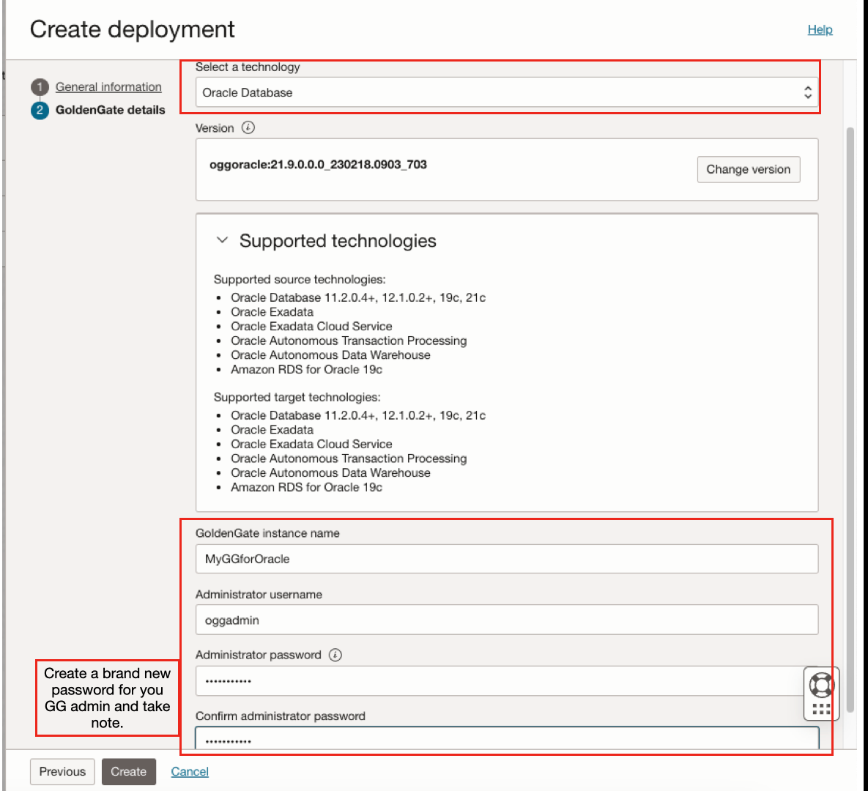Click 'Oracle Autonomous Transaction Processing' under target technologies
Viewport: 868px width, 791px height.
click(349, 458)
